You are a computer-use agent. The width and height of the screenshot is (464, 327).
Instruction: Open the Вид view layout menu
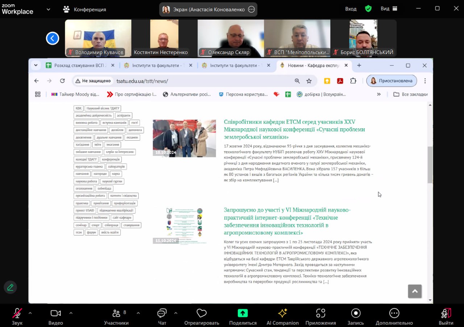click(389, 9)
